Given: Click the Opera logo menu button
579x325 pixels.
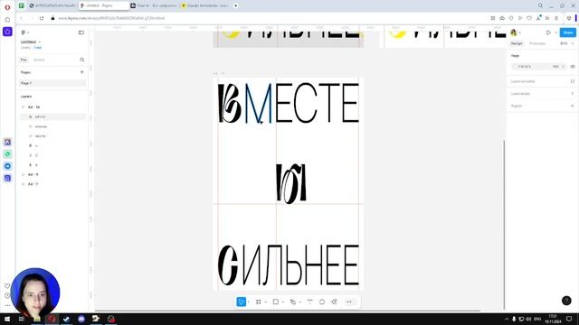Looking at the screenshot, I should tap(7, 7).
